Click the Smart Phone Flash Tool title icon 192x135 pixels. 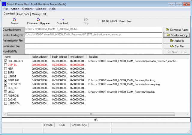coord(4,4)
